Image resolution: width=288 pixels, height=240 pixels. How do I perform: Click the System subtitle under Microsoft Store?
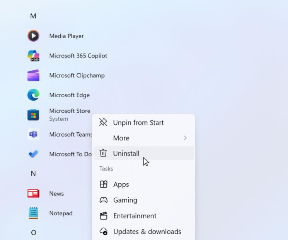tap(59, 119)
